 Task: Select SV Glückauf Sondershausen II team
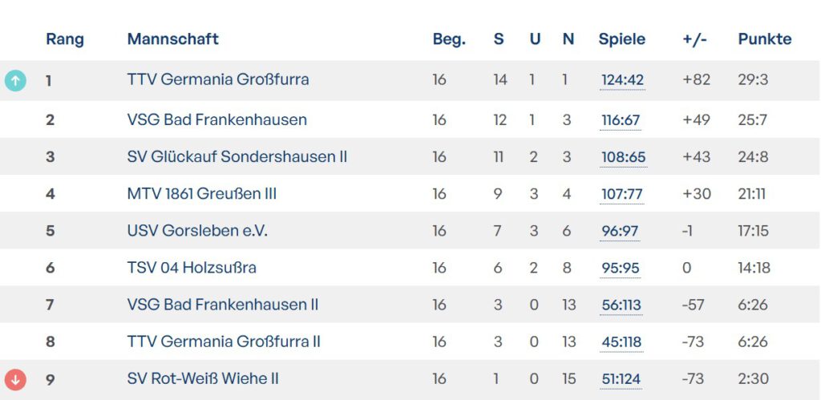237,157
